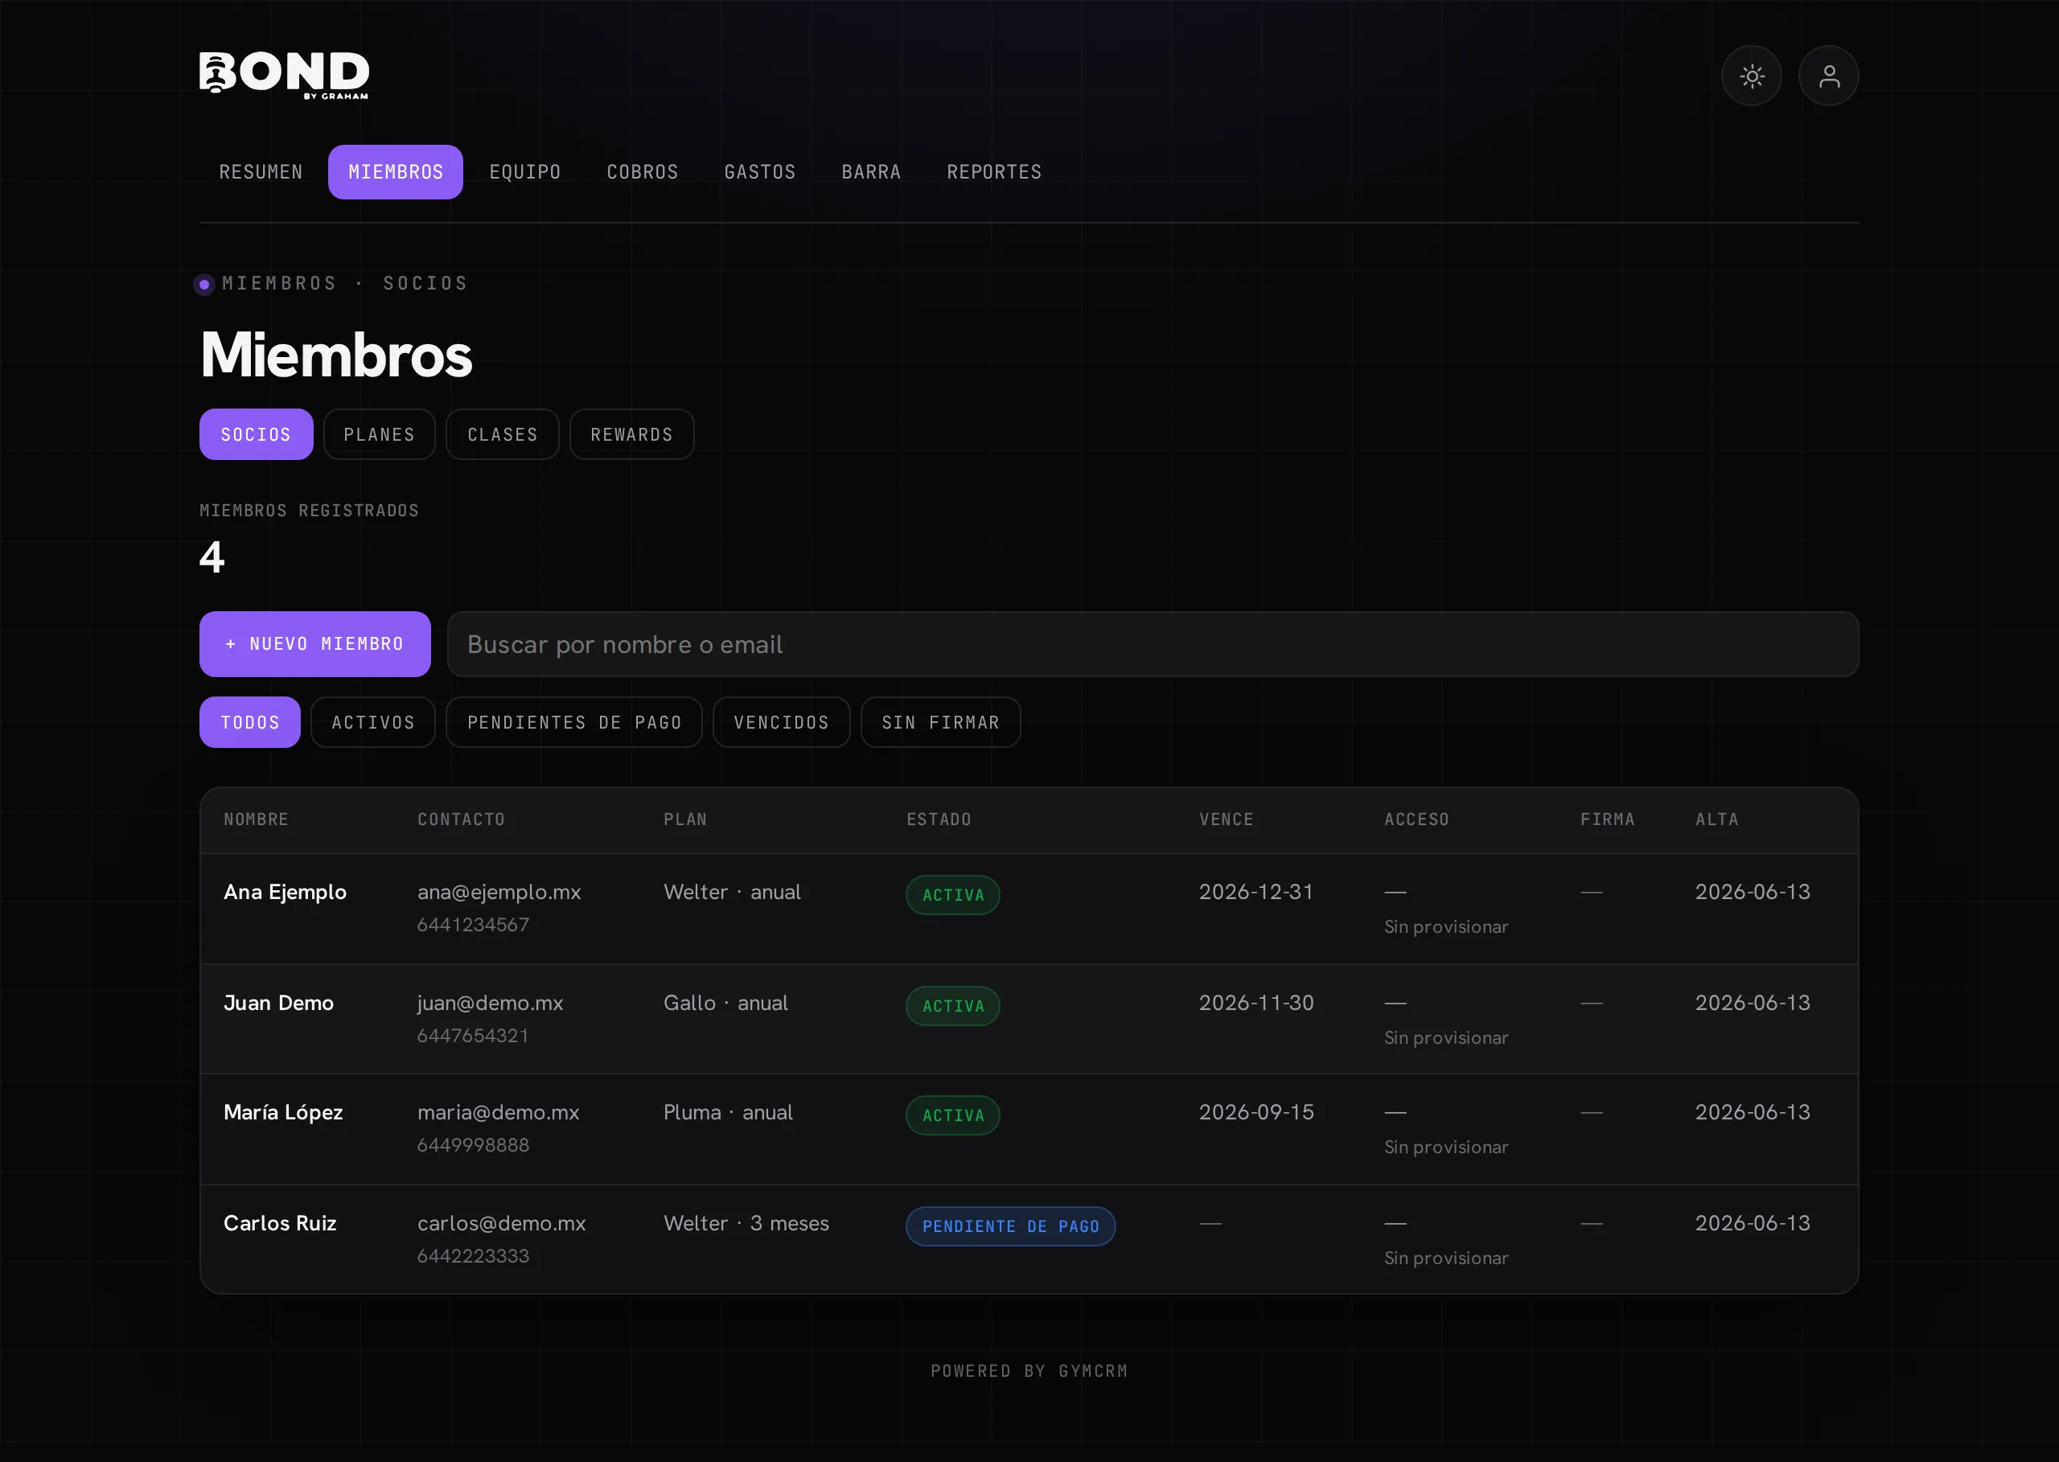Click the Plan column header
The width and height of the screenshot is (2059, 1462).
tap(685, 820)
